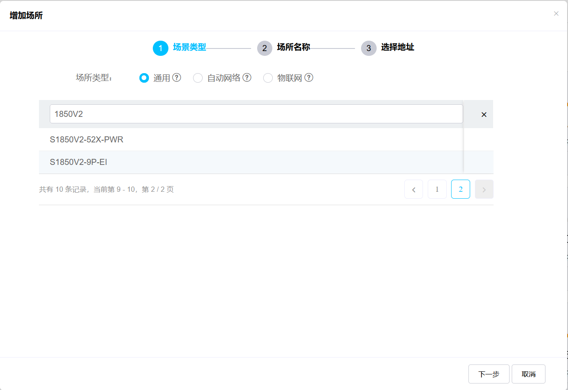
Task: Select the 物联网 radio button
Action: (x=268, y=78)
